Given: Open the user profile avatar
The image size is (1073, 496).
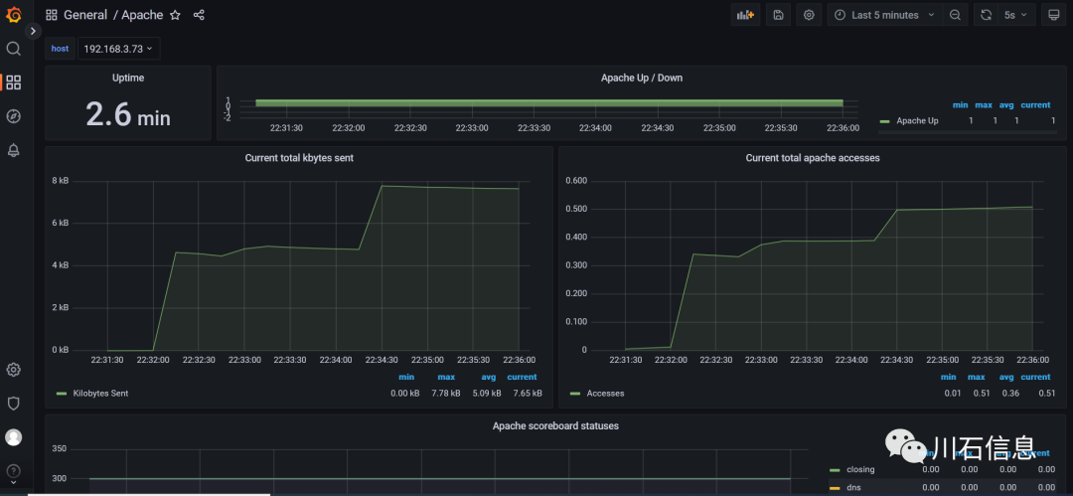Looking at the screenshot, I should pos(14,437).
